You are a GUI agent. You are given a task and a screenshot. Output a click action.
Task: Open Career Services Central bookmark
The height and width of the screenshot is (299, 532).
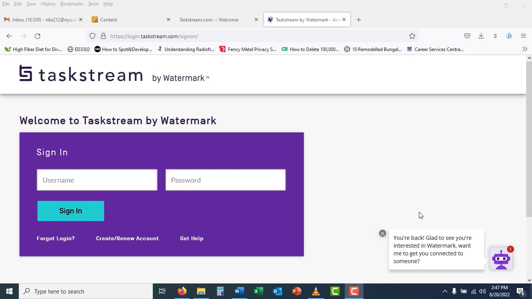(435, 49)
